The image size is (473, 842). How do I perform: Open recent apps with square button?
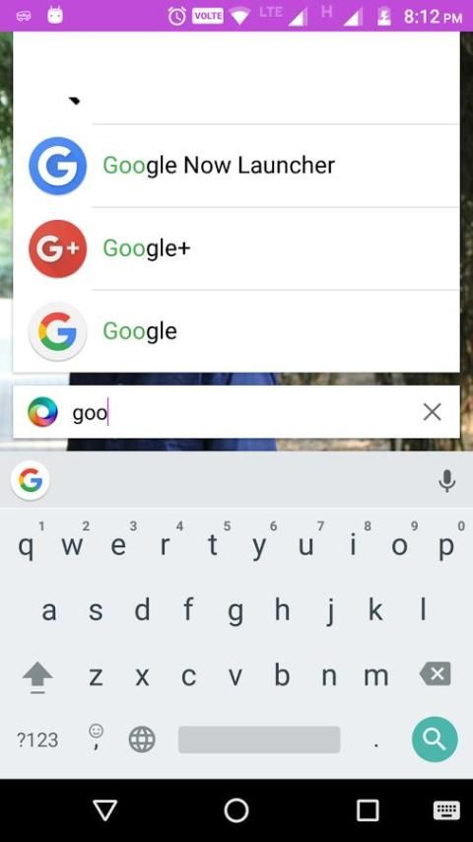[368, 809]
